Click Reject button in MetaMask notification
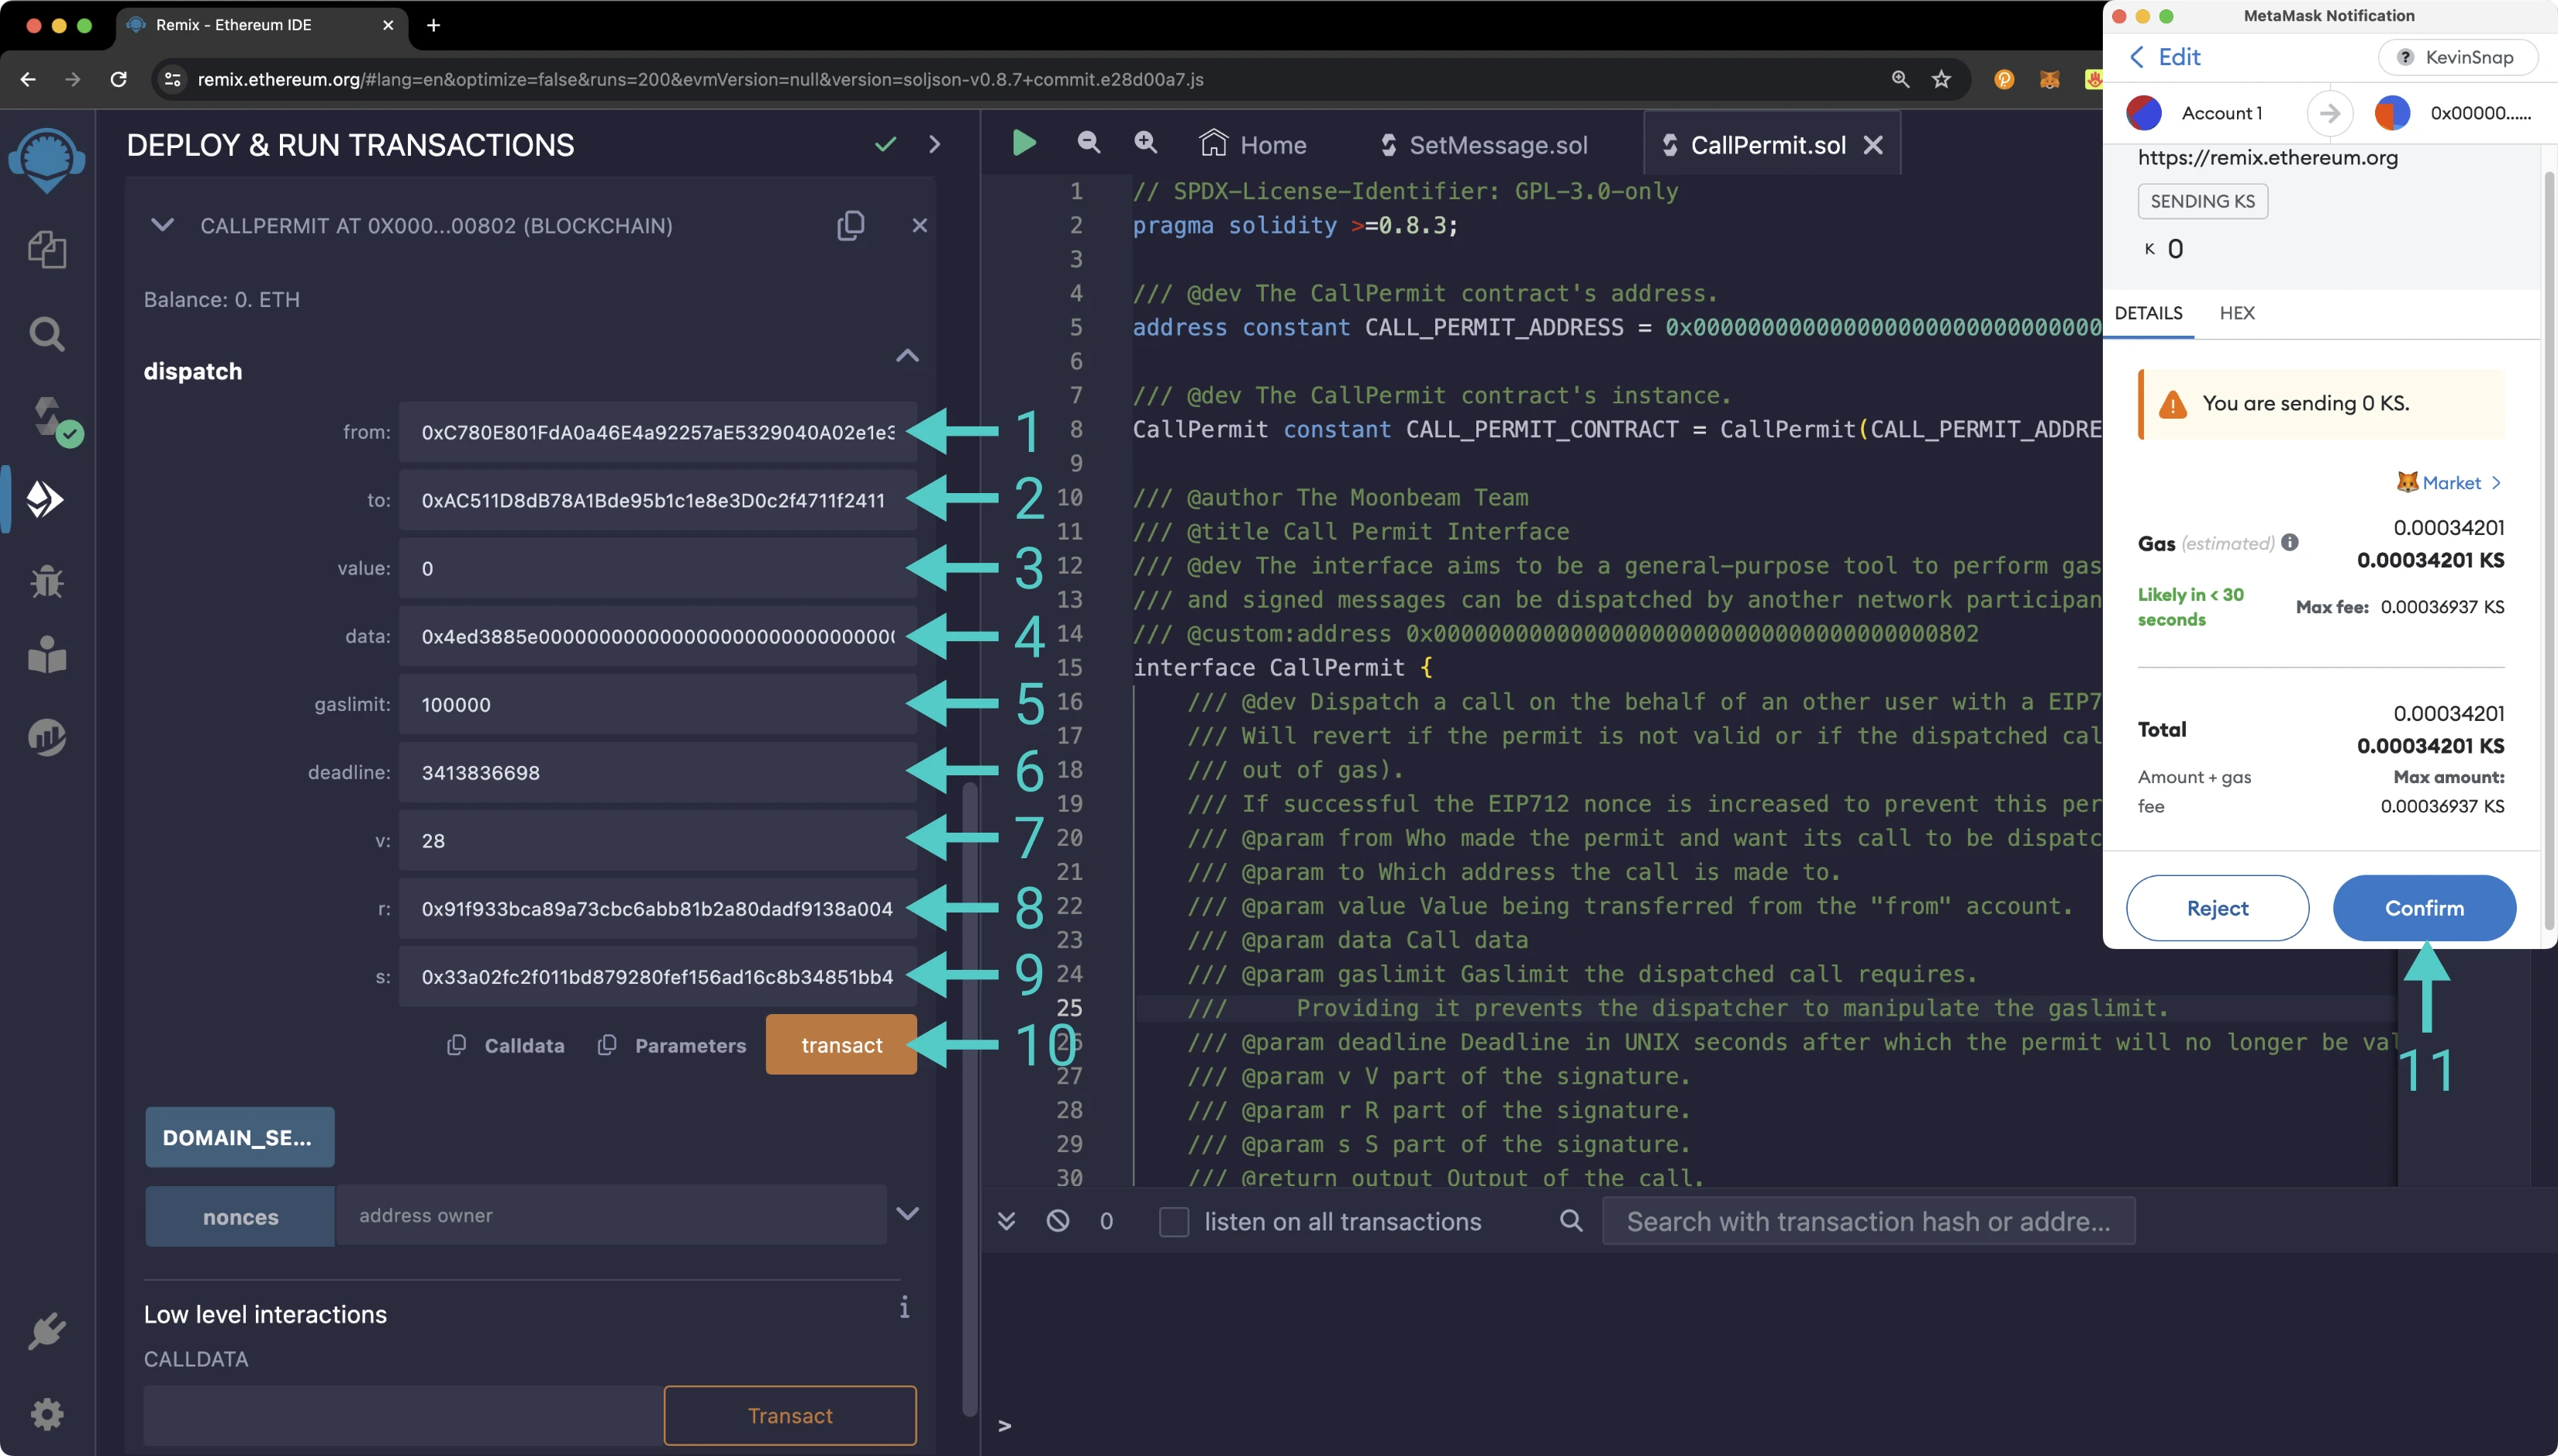The width and height of the screenshot is (2558, 1456). [x=2215, y=908]
